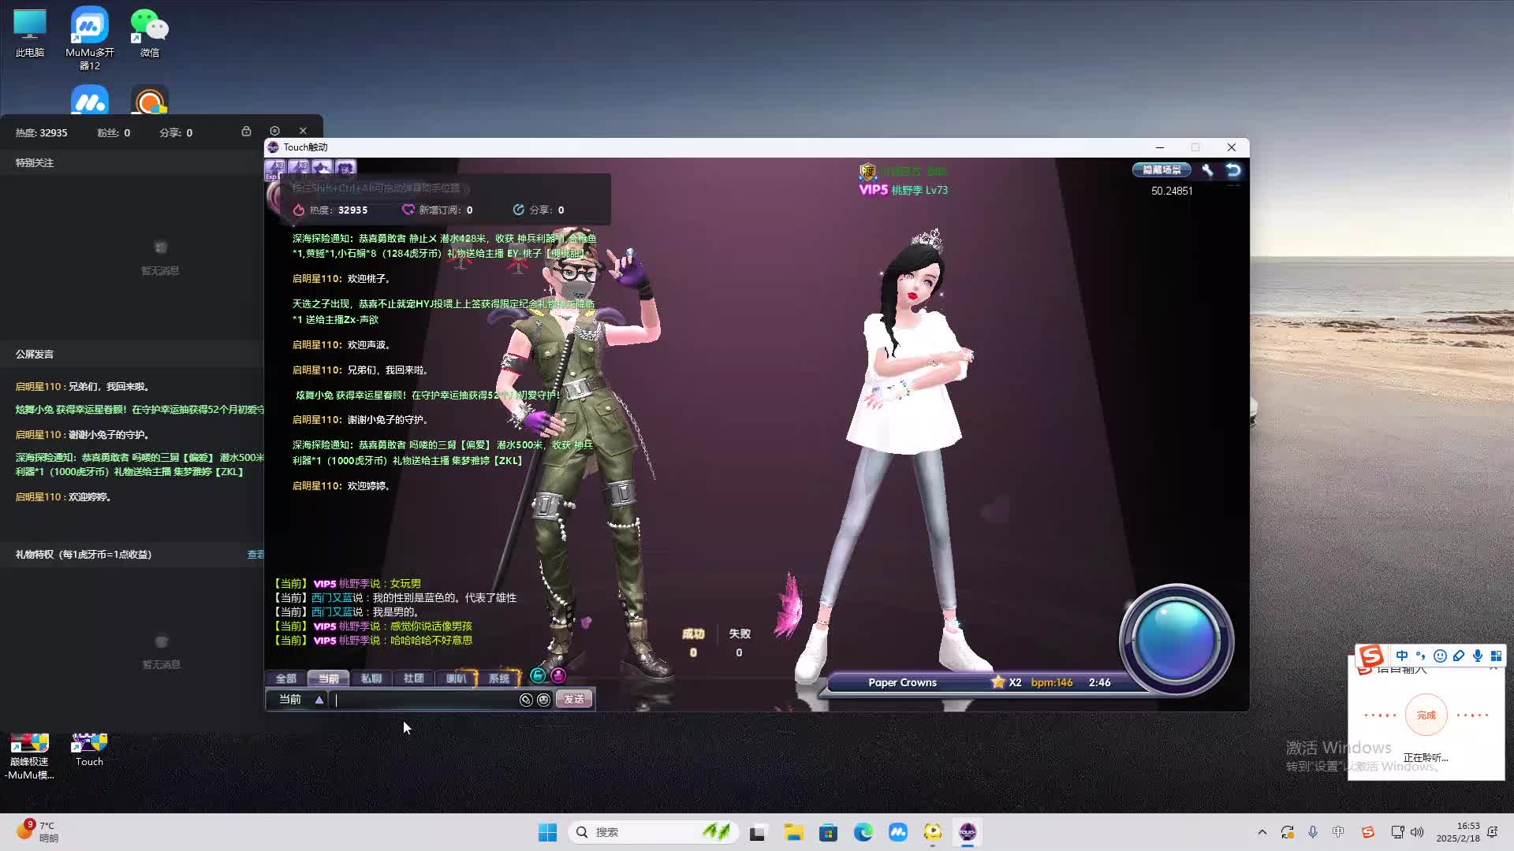Expand Windows system tray hidden icons chevron
The image size is (1514, 851).
pyautogui.click(x=1262, y=832)
